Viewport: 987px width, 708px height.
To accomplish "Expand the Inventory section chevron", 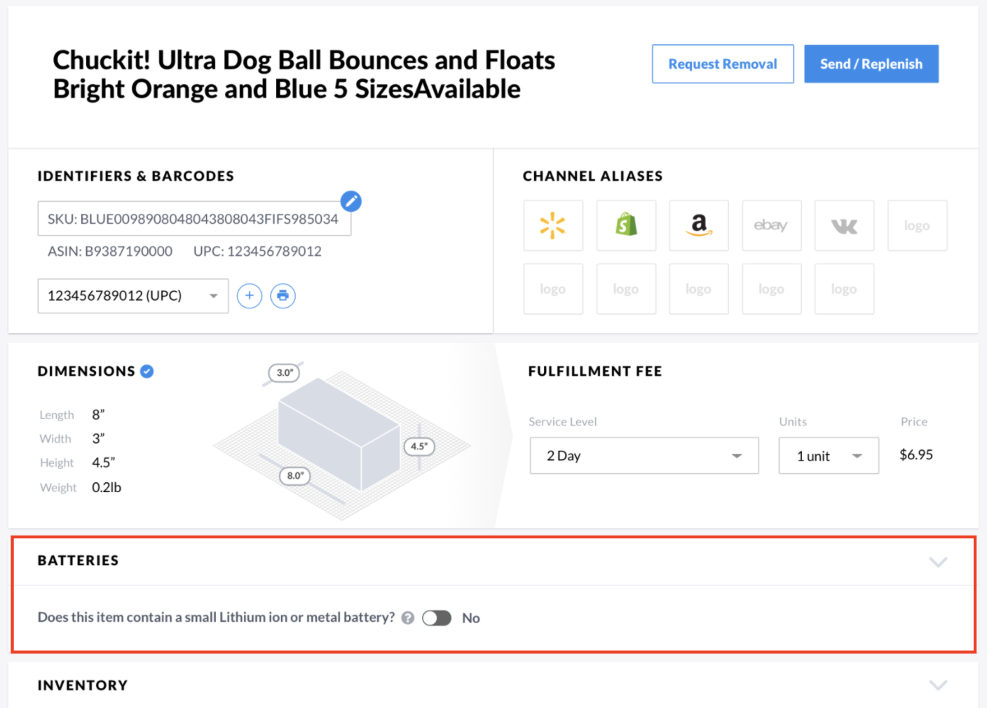I will [x=938, y=685].
